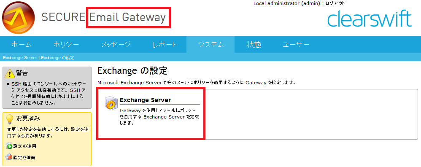The height and width of the screenshot is (167, 421).
Task: Click Exchange の設定 in the breadcrumb
Action: coord(58,58)
